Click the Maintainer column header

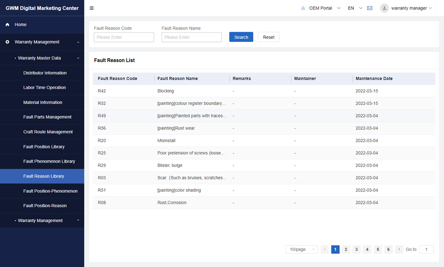pyautogui.click(x=305, y=79)
